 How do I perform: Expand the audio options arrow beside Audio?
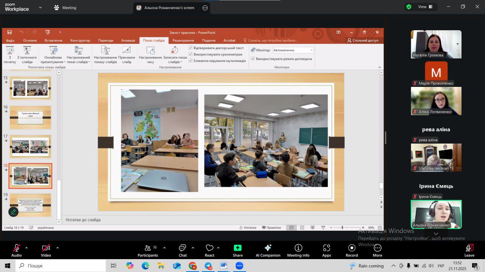27,248
